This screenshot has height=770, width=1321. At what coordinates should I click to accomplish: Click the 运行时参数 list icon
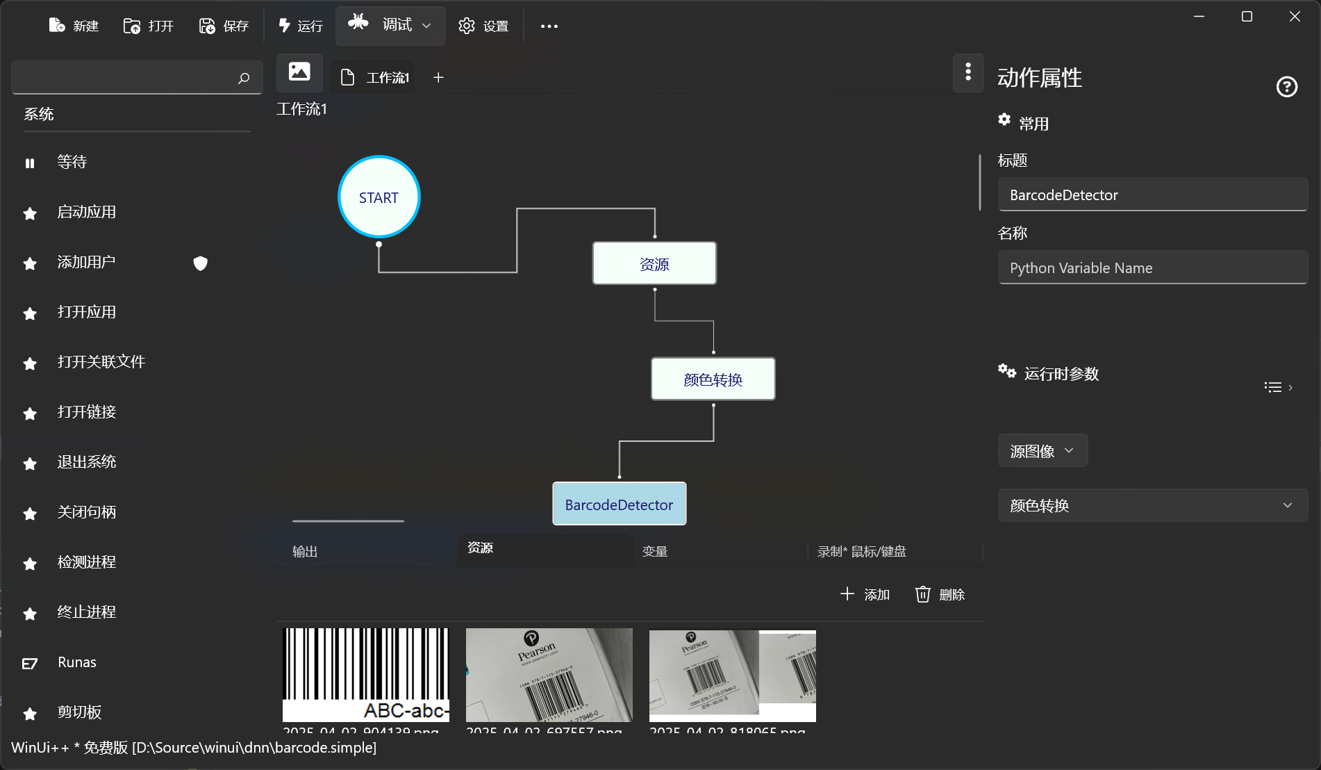click(1272, 387)
